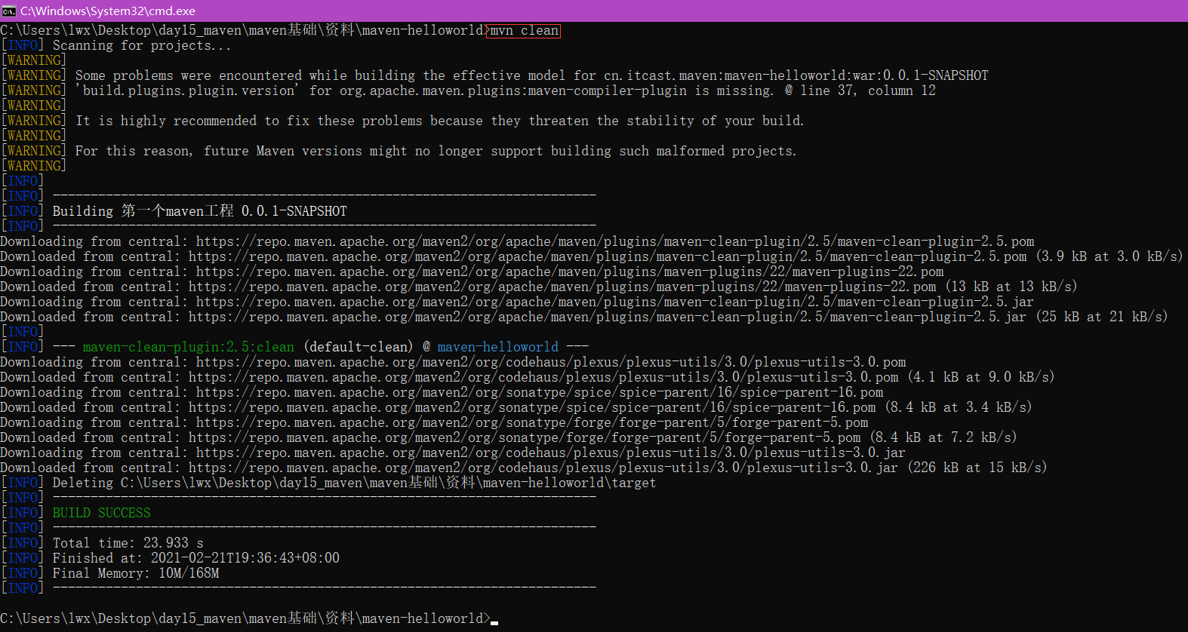Click forge-parent-5.pom Downloading line
Viewport: 1188px width, 632px height.
(434, 423)
